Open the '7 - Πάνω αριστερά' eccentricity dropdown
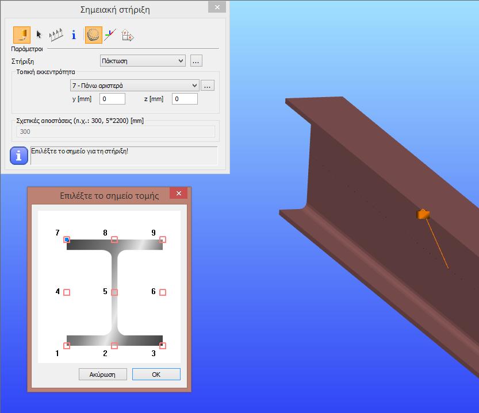This screenshot has height=413, width=479. coord(135,86)
